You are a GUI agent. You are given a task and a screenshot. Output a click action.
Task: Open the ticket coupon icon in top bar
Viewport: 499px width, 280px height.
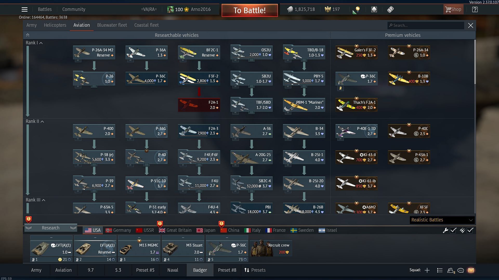390,10
